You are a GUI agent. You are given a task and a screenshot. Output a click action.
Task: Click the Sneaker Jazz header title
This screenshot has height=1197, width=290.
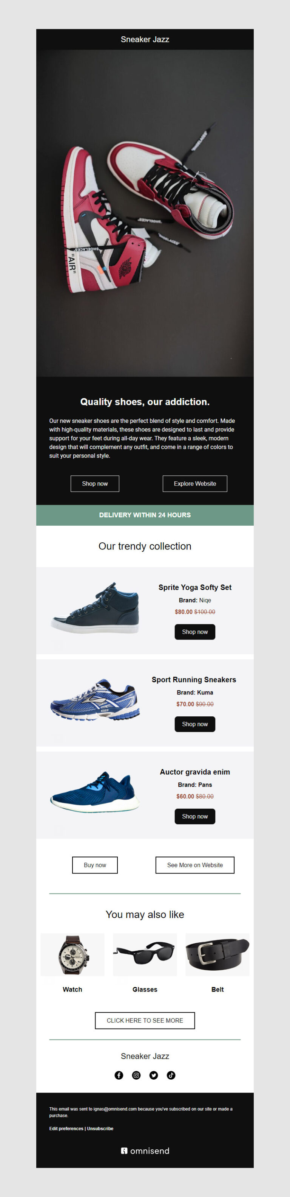(x=145, y=39)
